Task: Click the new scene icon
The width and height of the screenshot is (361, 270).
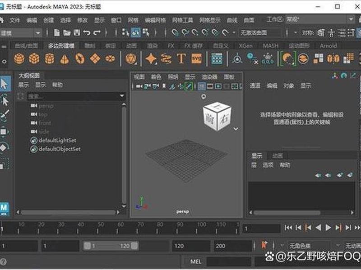Action: [57, 32]
